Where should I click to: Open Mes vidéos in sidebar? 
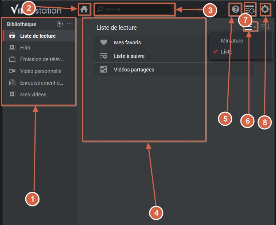33,95
